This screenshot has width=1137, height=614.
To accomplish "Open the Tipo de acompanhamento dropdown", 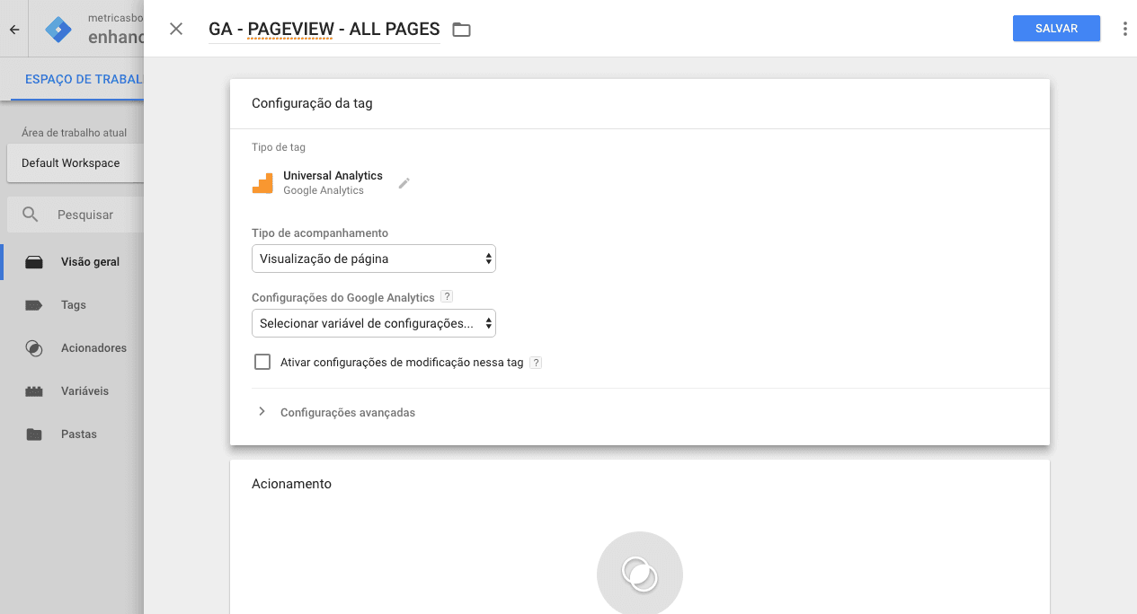I will pyautogui.click(x=373, y=259).
